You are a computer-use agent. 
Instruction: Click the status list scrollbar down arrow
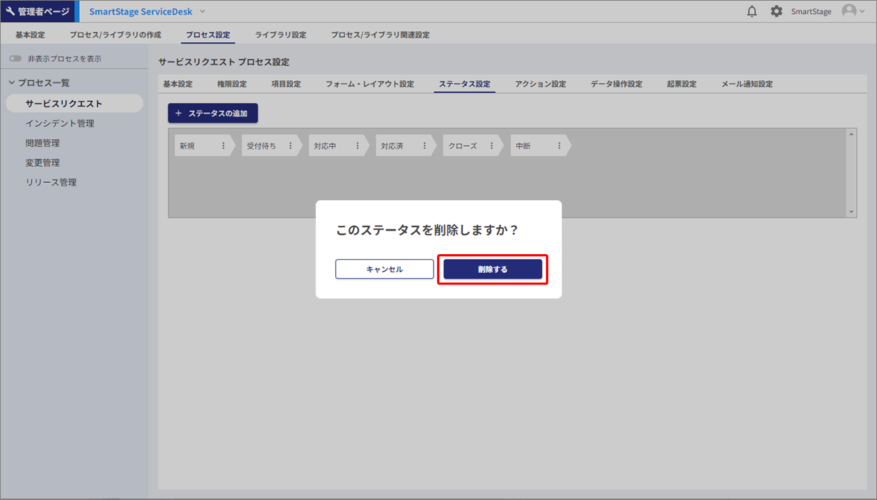coord(851,212)
